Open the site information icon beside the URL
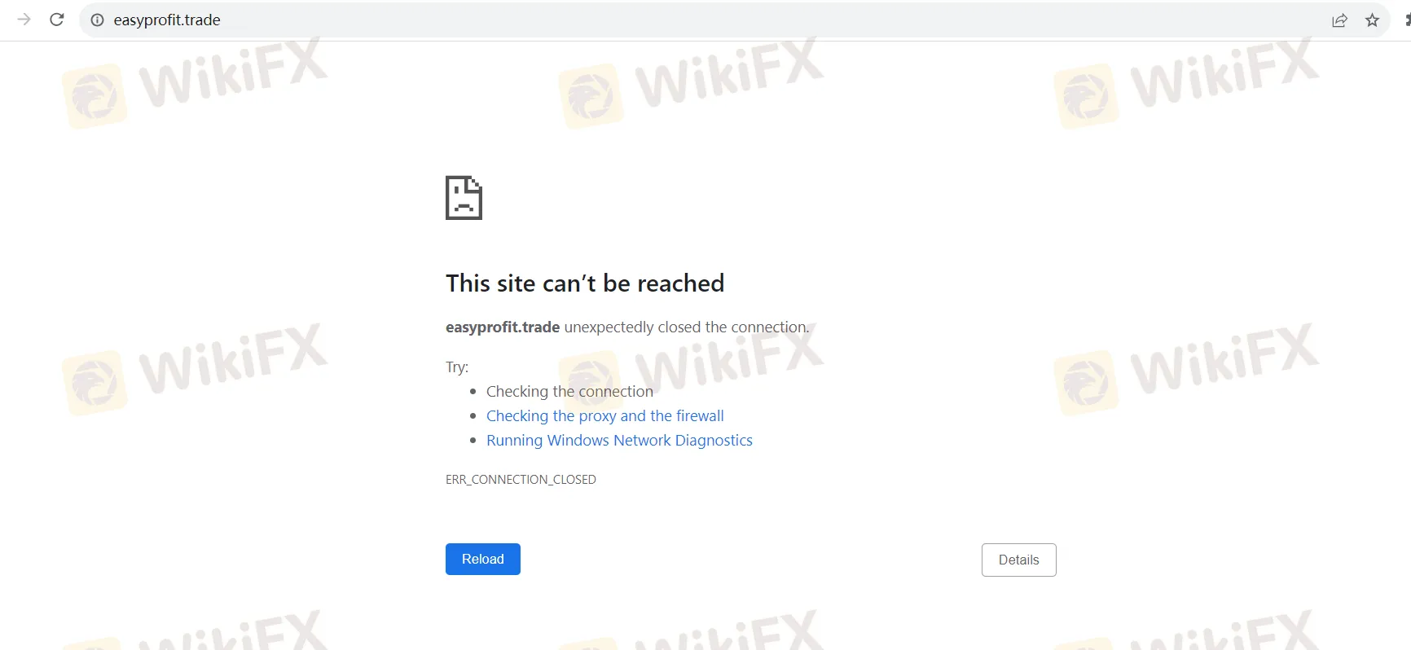Image resolution: width=1411 pixels, height=650 pixels. [97, 20]
